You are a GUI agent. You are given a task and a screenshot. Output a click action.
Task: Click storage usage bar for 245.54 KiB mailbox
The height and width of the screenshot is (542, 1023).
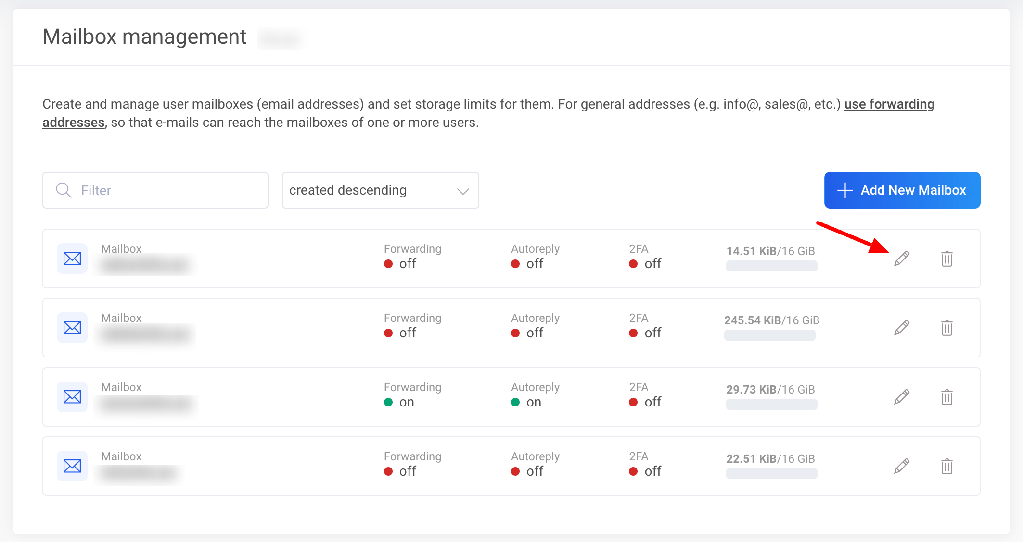pyautogui.click(x=769, y=335)
